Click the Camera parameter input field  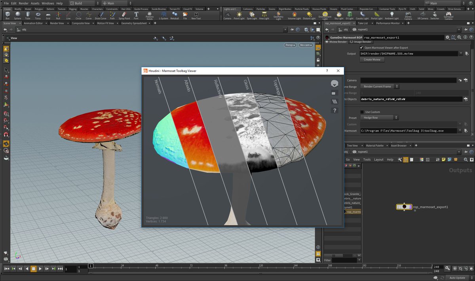[408, 80]
